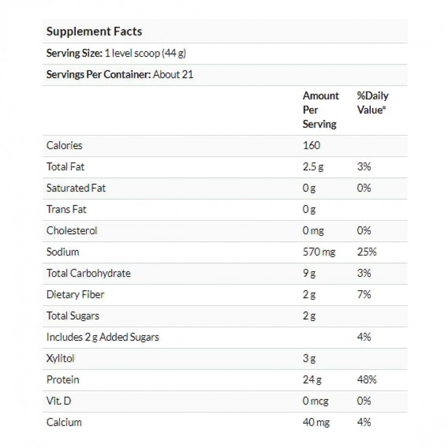Screen dimensions: 448x448
Task: Click the Supplement Facts heading
Action: click(x=94, y=31)
